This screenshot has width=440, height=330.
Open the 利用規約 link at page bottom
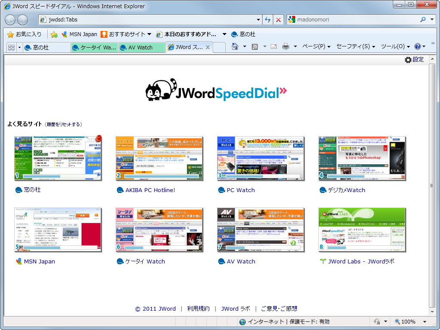(199, 309)
